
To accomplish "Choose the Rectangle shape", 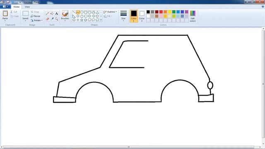I will [86, 12].
